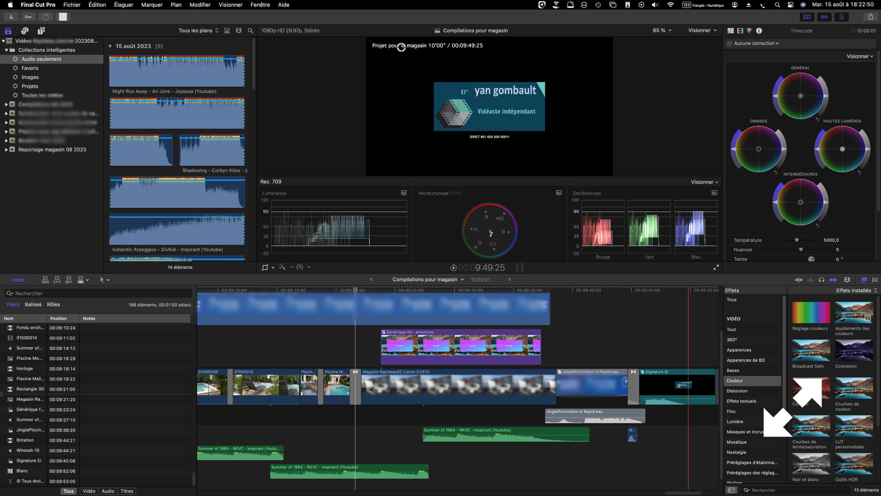Open the retiming speedometer popup

[303, 267]
